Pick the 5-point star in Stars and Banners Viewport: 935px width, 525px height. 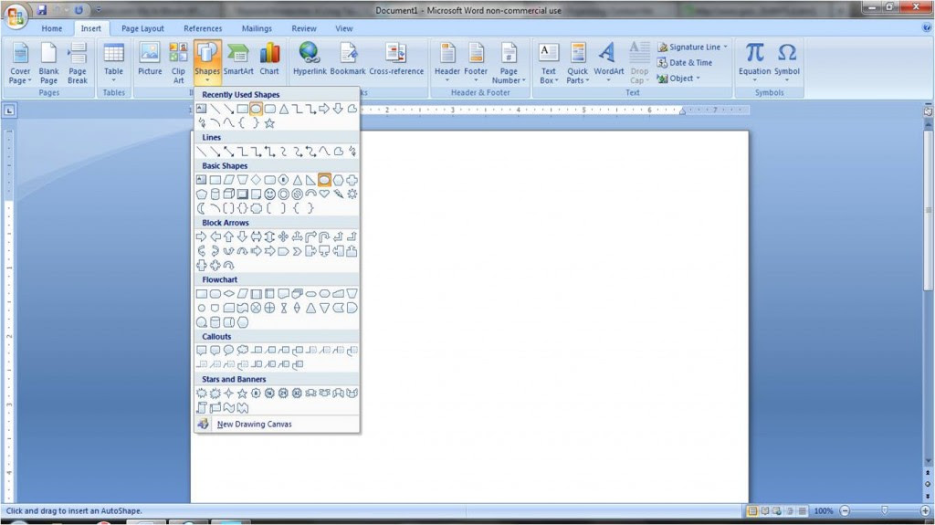pyautogui.click(x=242, y=394)
